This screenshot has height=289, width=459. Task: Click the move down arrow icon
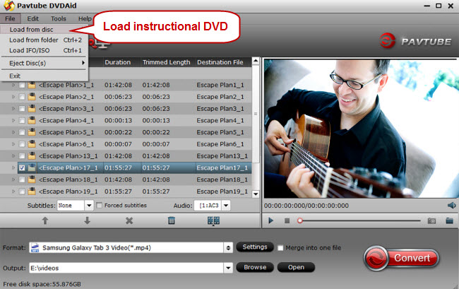tap(88, 220)
